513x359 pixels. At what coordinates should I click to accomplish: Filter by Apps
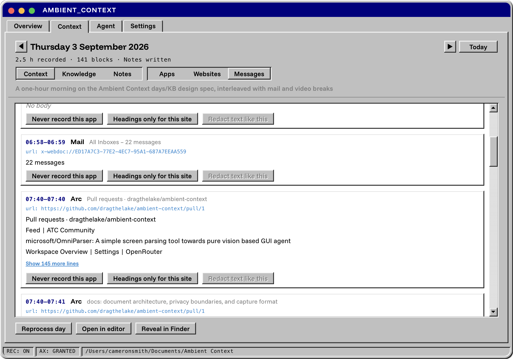(x=167, y=74)
